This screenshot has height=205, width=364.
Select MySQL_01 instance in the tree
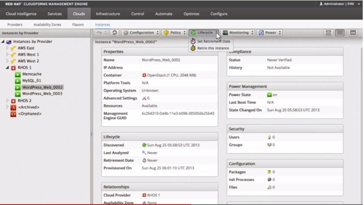coord(31,81)
